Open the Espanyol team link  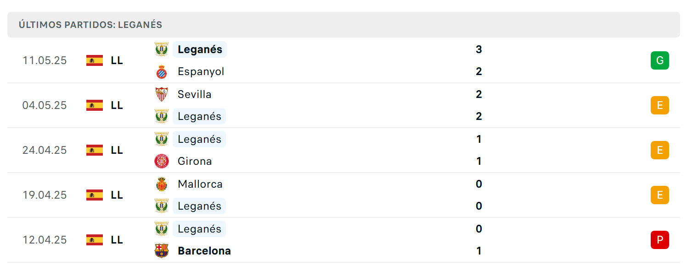pyautogui.click(x=201, y=71)
